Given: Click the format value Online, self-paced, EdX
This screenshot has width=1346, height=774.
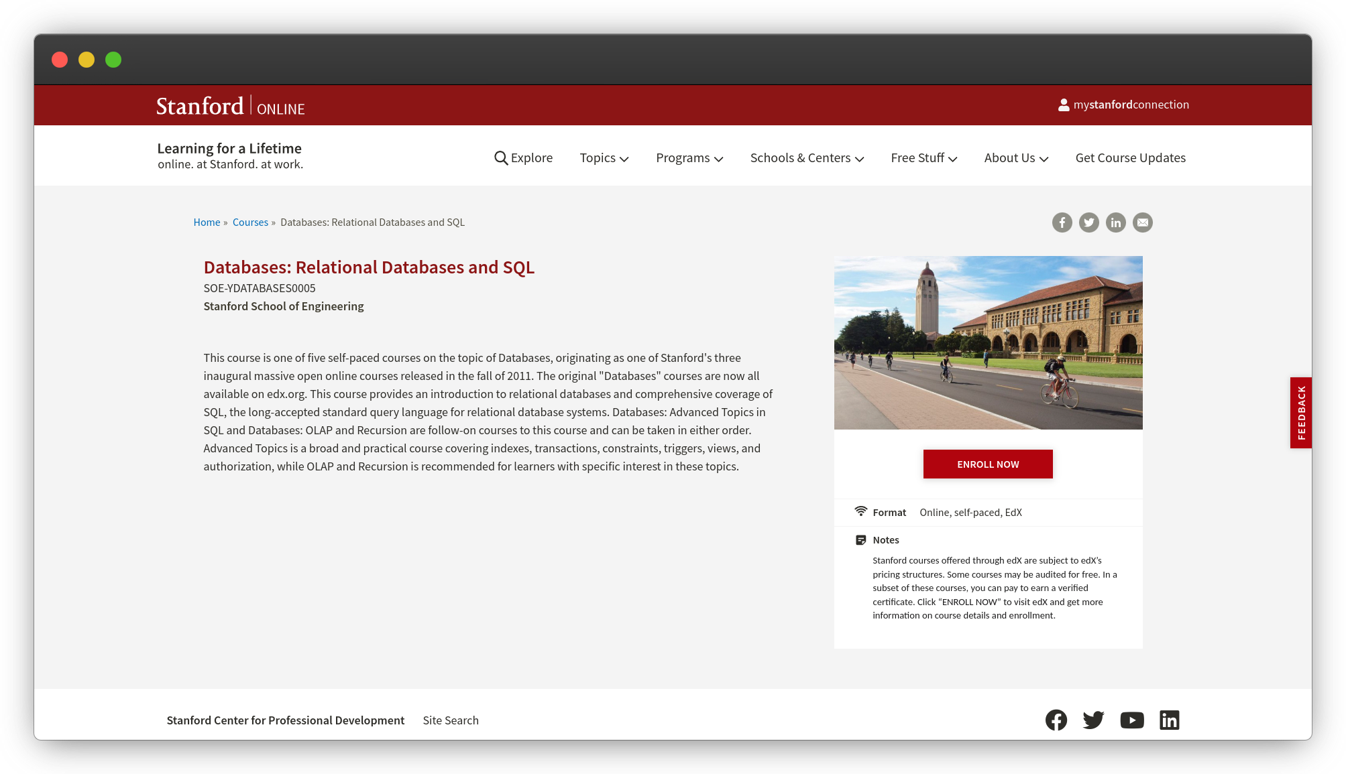Looking at the screenshot, I should (970, 513).
